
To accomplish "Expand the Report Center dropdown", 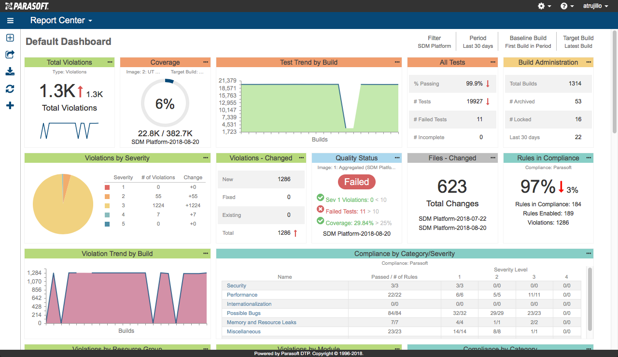I will [61, 20].
